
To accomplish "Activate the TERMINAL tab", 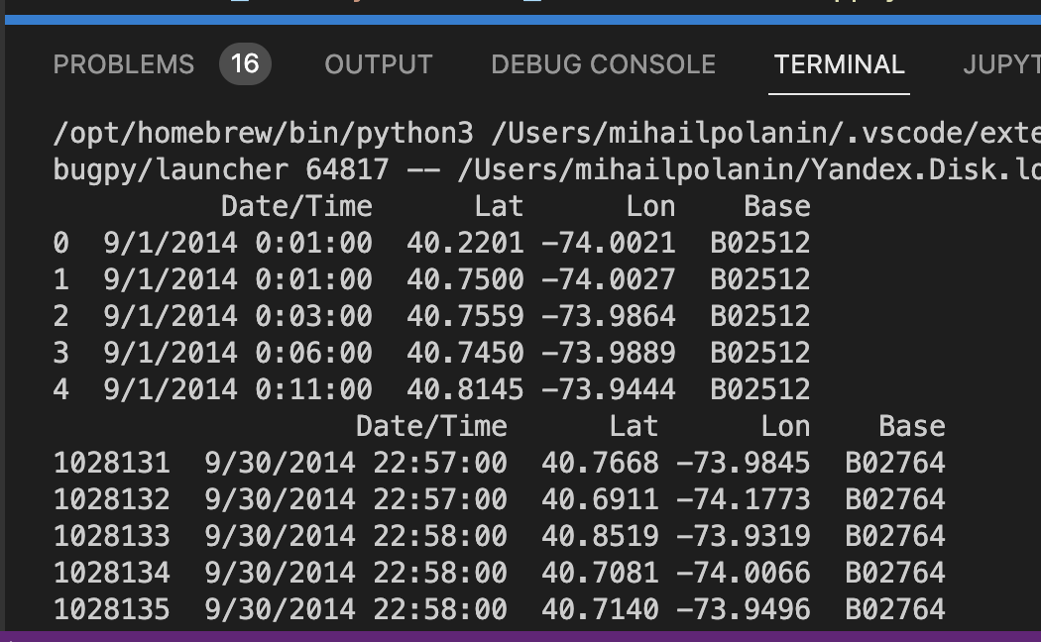I will click(839, 65).
